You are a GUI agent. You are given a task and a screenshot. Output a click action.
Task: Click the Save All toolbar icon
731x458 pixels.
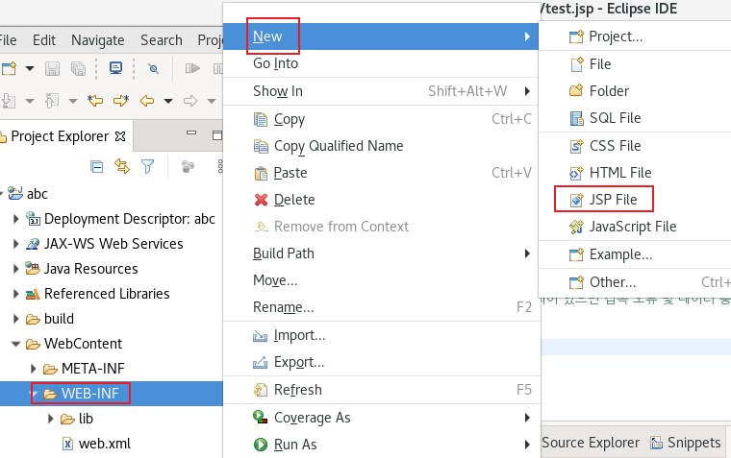(x=78, y=69)
